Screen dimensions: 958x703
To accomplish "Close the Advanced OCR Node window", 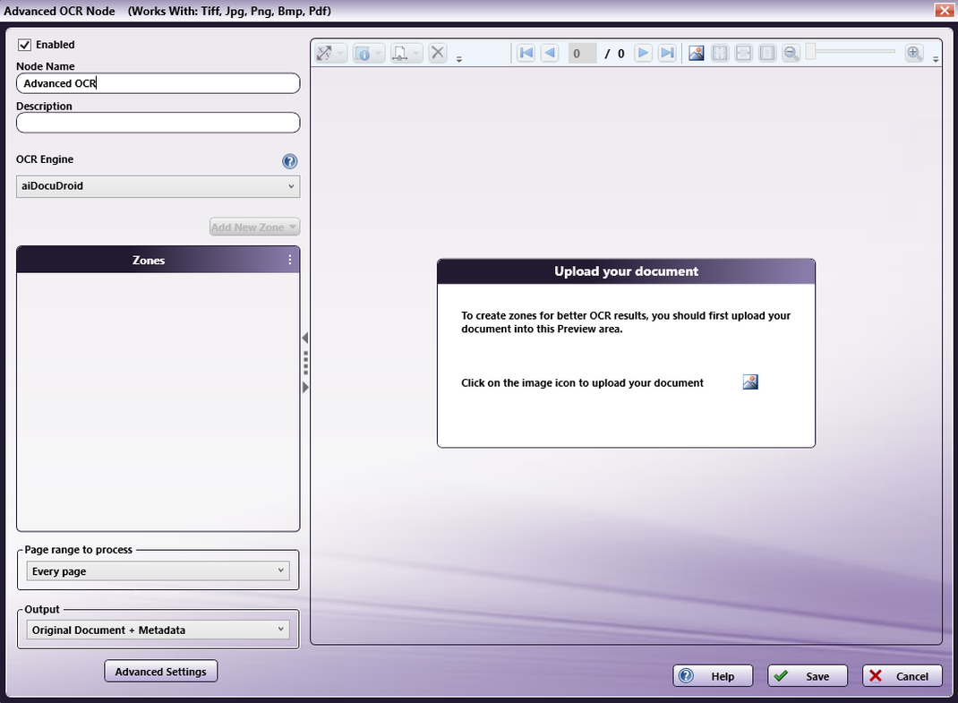I will tap(944, 11).
